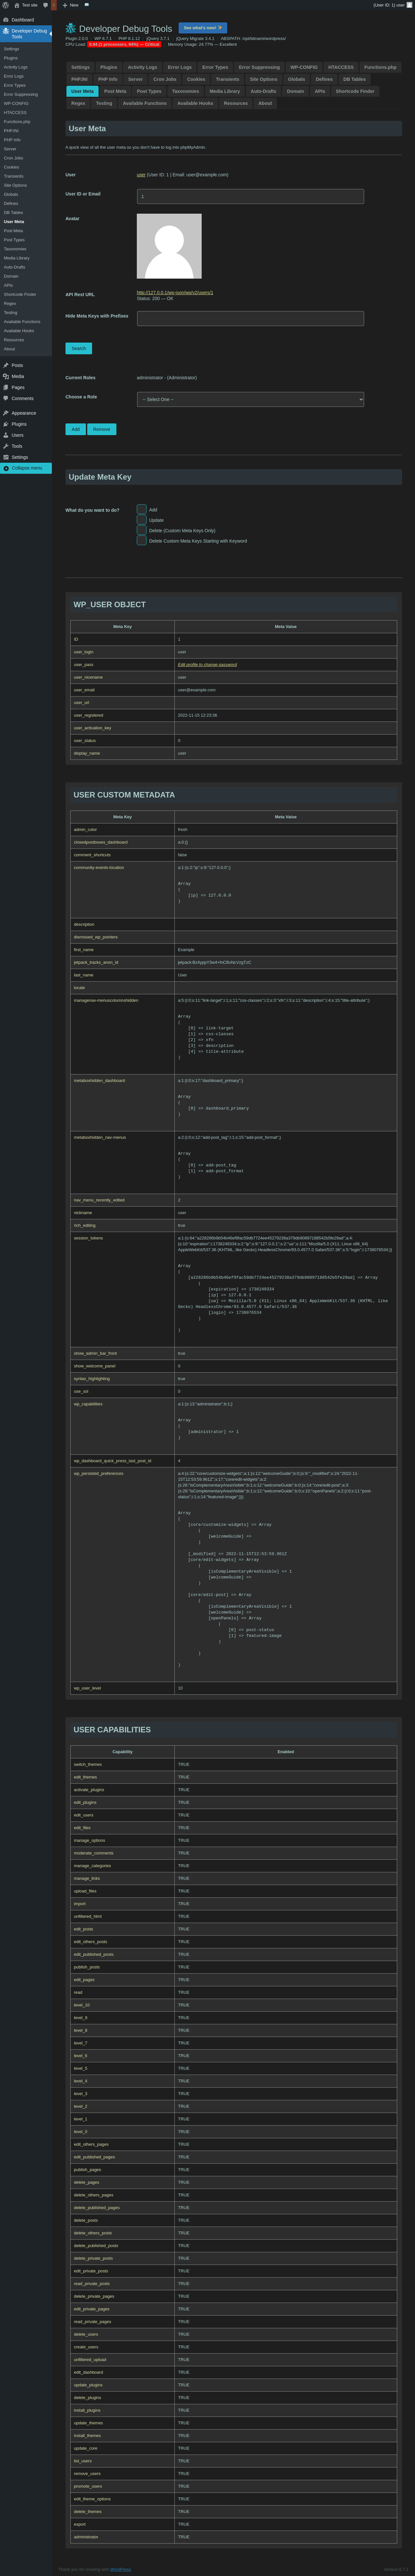This screenshot has width=415, height=2576.
Task: Select the Add option for meta key
Action: click(142, 509)
